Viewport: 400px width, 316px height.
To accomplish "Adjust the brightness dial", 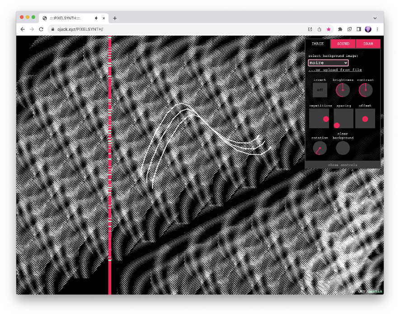I will (x=343, y=90).
